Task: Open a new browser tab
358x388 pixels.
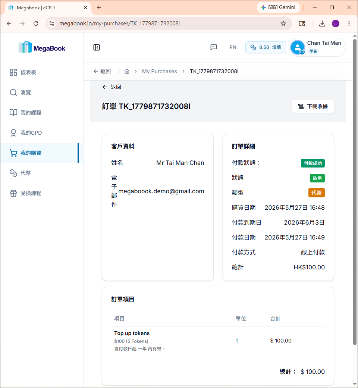Action: point(99,7)
